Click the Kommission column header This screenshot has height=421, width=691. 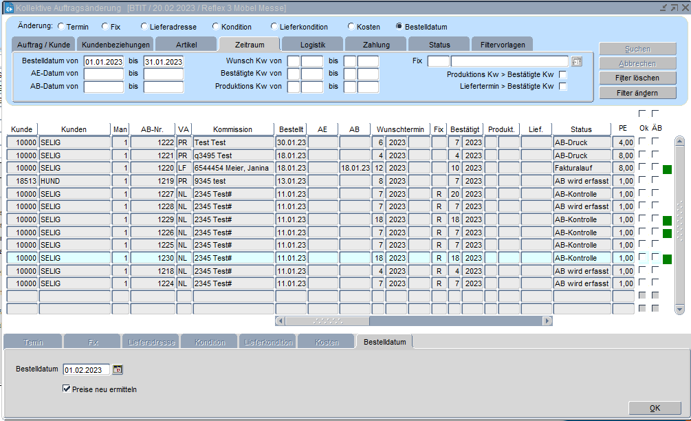[x=232, y=129]
